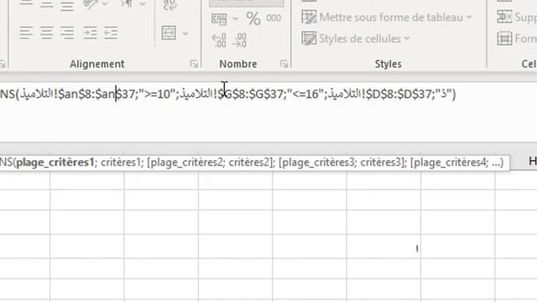Apply the percent style
This screenshot has width=537, height=302.
[253, 18]
